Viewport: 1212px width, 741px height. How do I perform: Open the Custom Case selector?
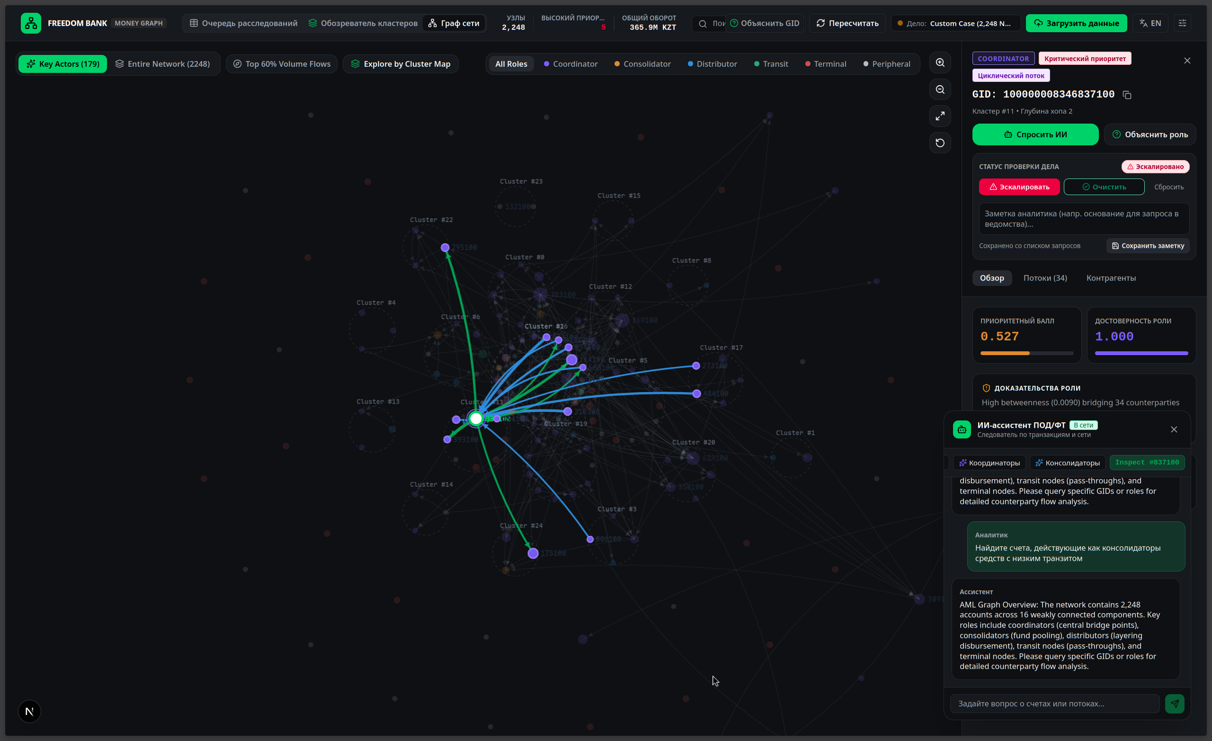[956, 23]
